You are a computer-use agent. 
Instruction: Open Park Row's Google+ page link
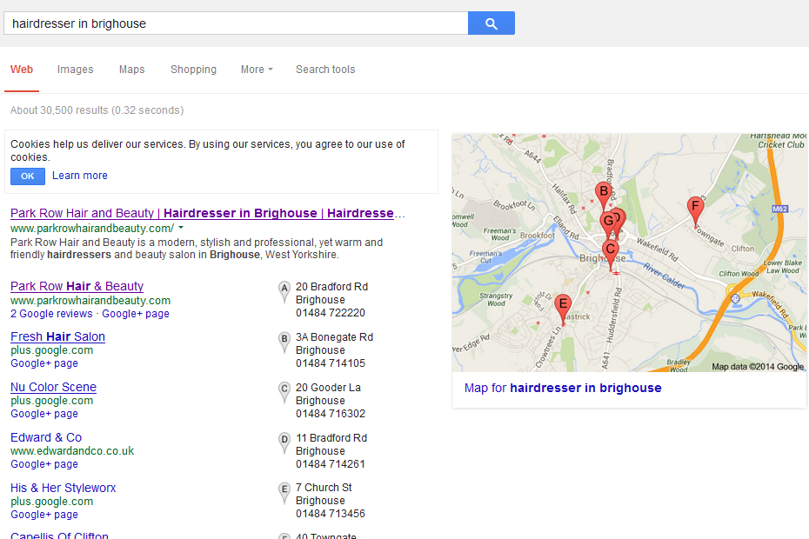click(x=136, y=314)
